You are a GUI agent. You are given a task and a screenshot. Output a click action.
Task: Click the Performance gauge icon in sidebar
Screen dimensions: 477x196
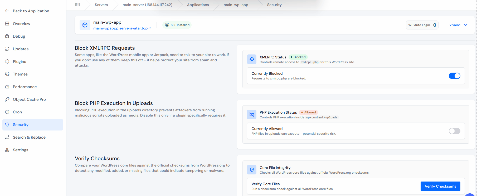point(7,87)
